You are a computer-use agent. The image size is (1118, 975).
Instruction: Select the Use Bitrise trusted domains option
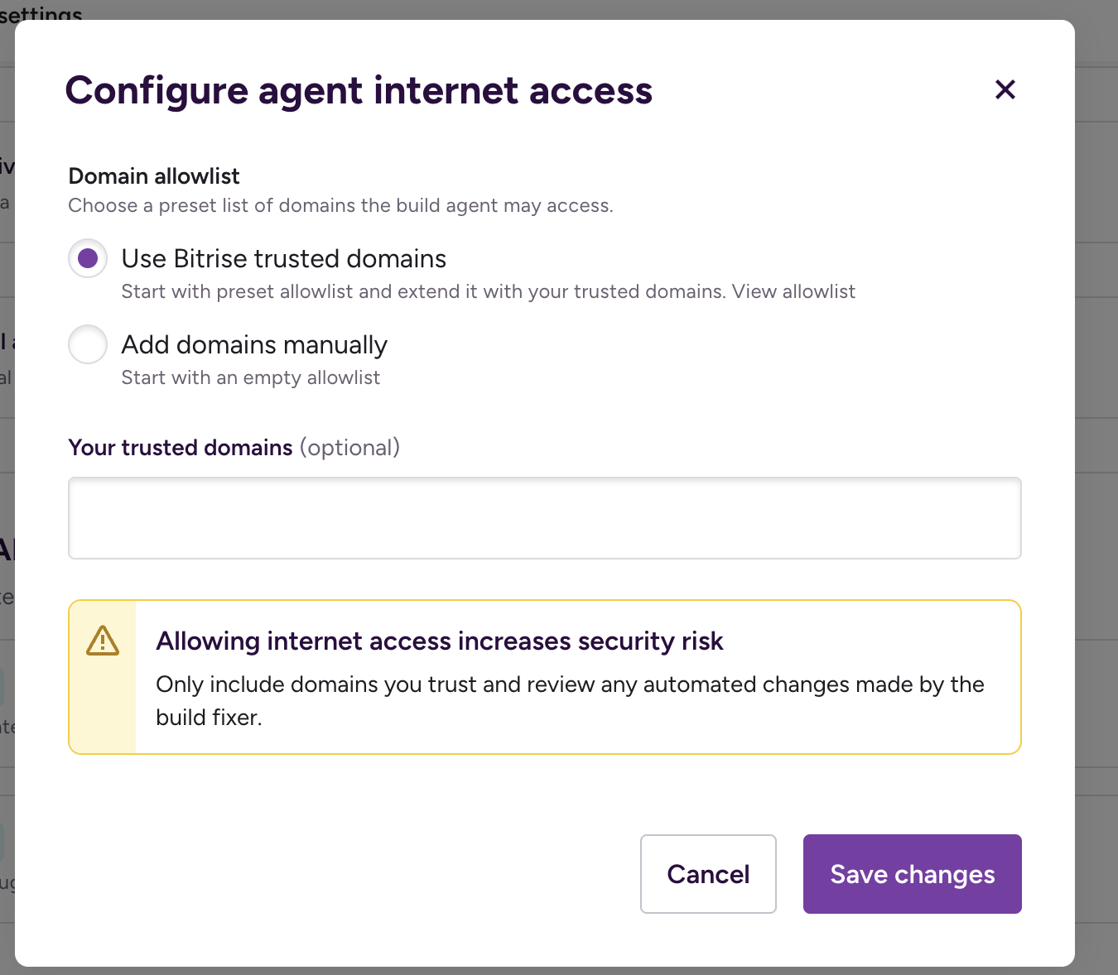point(283,258)
